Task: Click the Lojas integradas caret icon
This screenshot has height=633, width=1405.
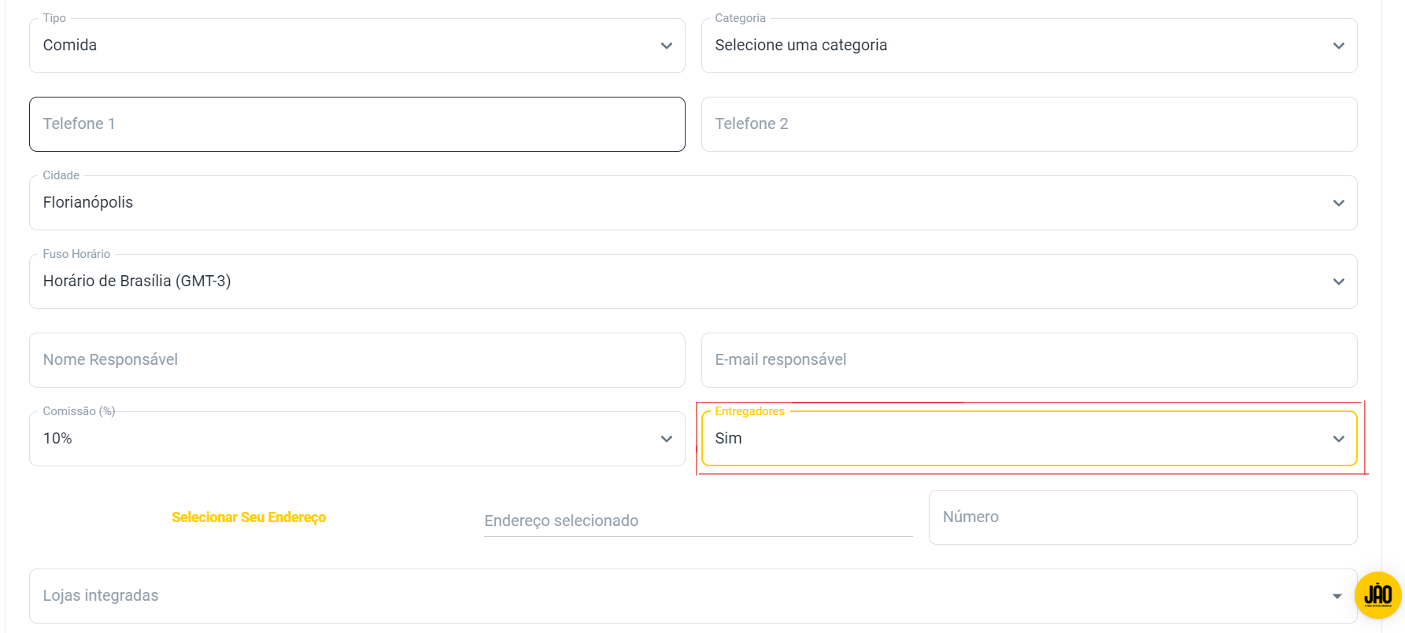Action: coord(1337,596)
